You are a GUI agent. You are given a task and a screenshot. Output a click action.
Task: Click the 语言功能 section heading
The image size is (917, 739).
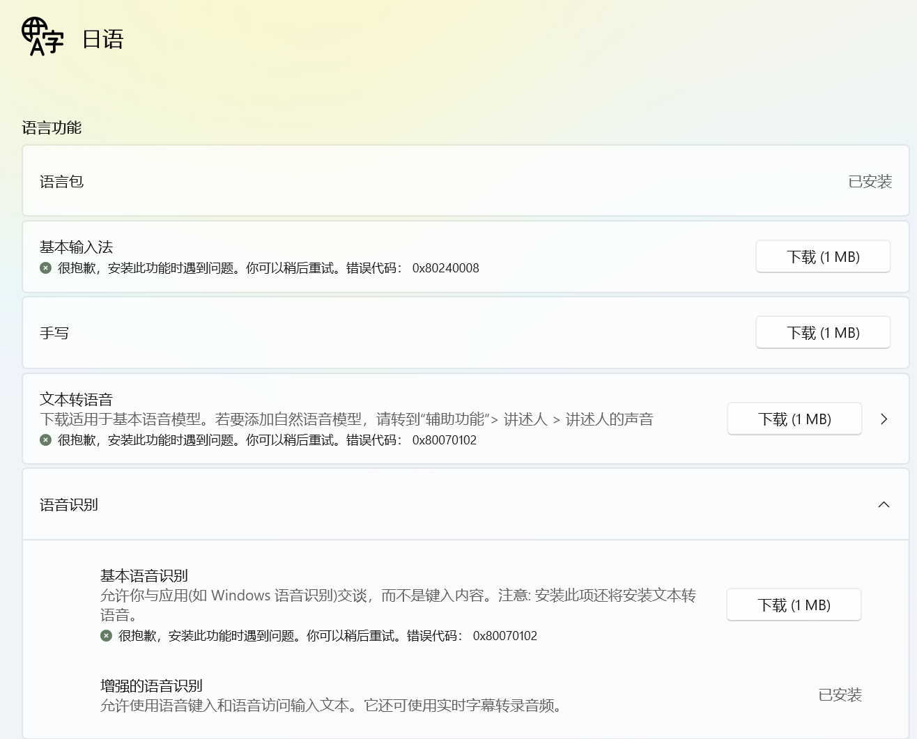click(x=52, y=127)
